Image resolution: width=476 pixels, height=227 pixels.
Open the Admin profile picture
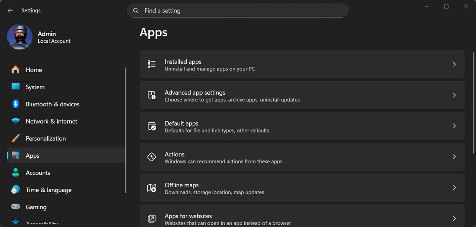point(20,37)
